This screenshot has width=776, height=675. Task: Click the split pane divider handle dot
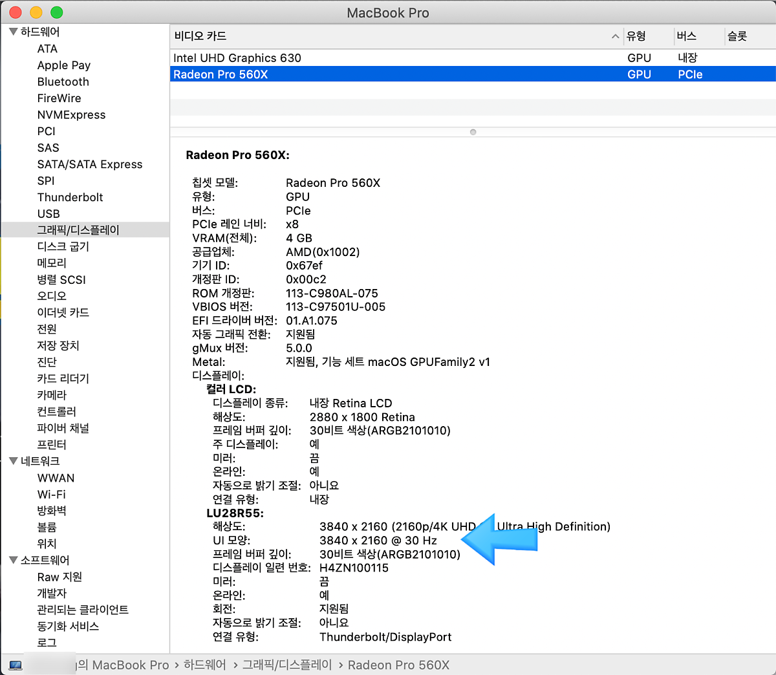coord(473,132)
